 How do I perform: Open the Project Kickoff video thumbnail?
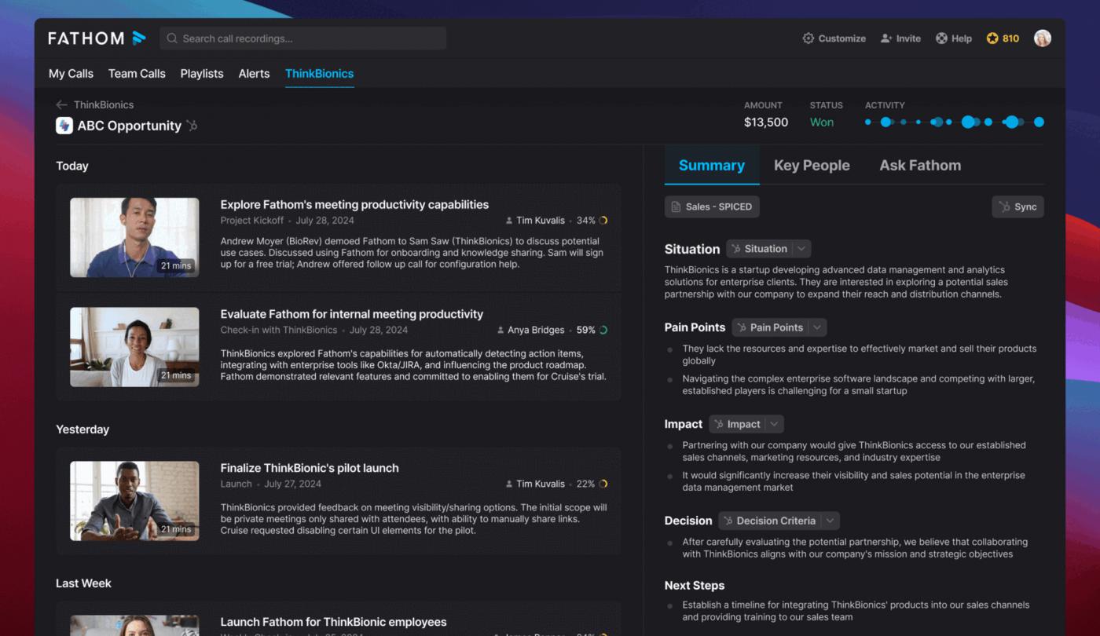[x=134, y=237]
